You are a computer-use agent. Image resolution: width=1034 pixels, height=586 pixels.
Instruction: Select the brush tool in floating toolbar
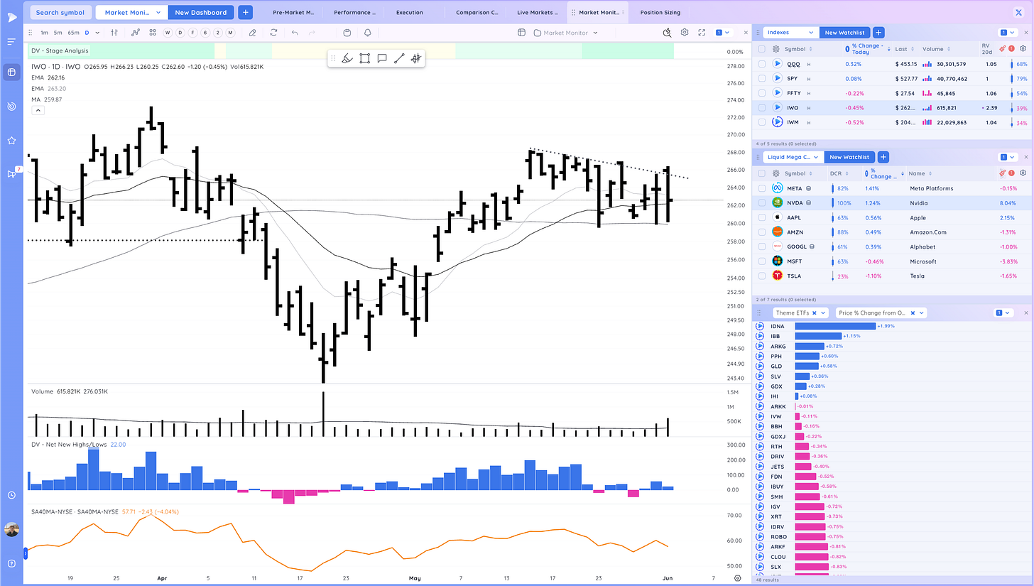coord(347,58)
